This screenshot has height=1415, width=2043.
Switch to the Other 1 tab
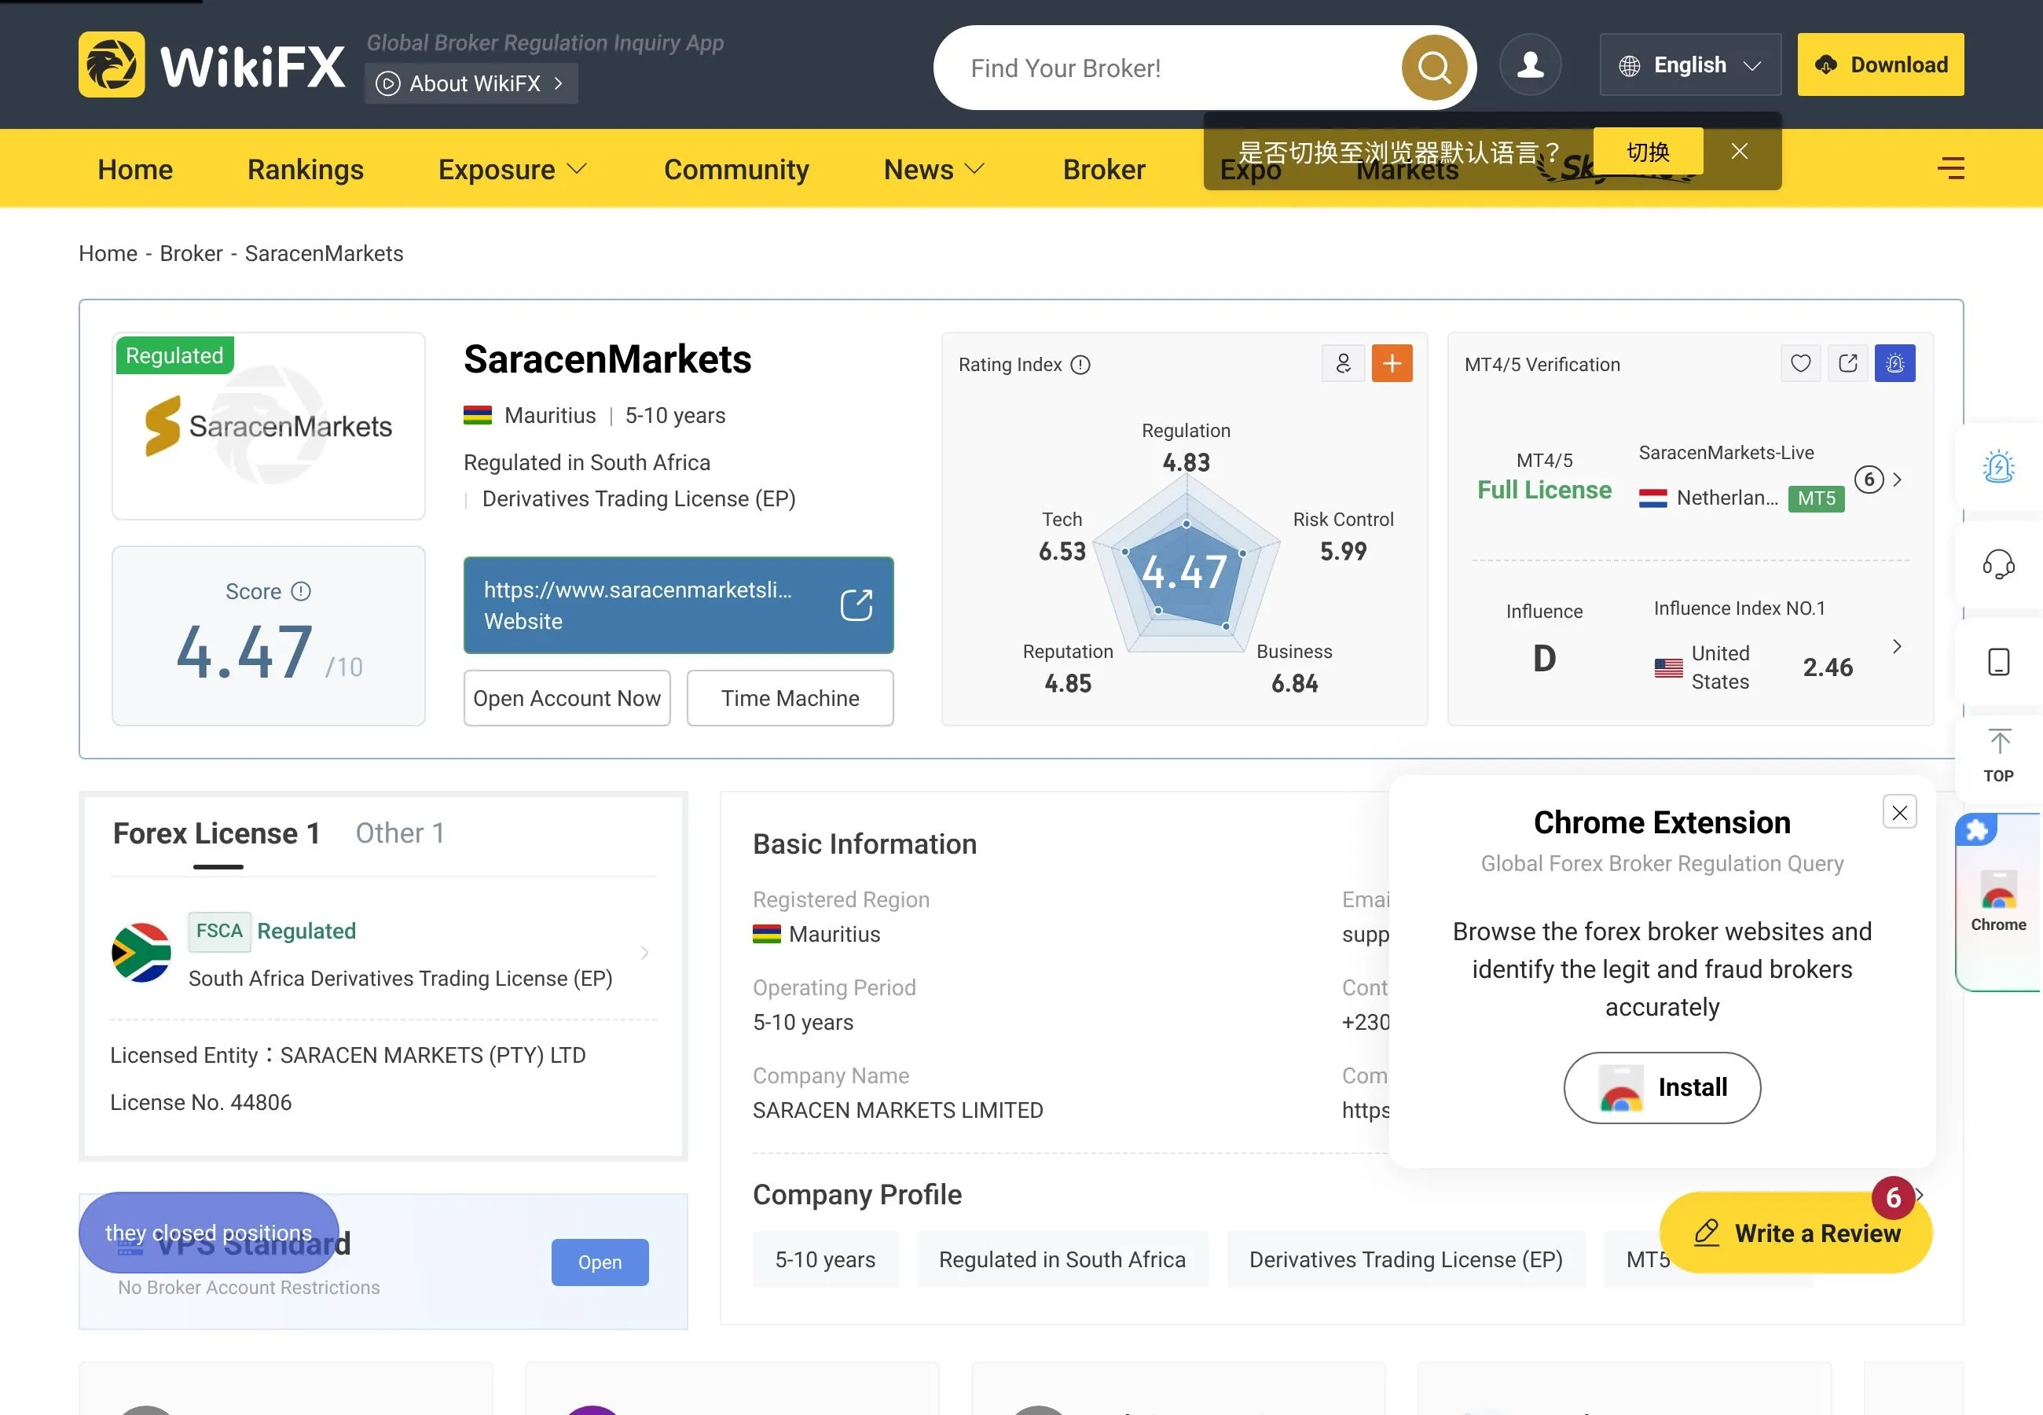(x=399, y=833)
